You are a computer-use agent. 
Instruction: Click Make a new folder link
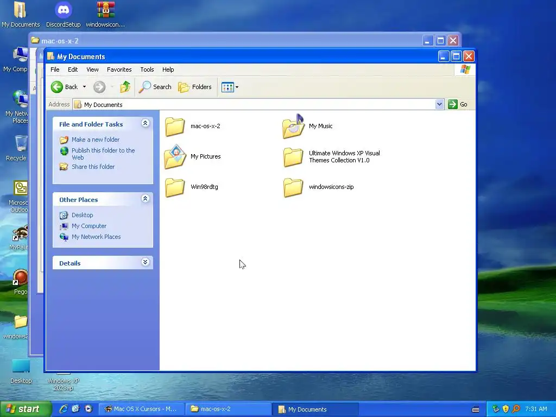tap(96, 140)
